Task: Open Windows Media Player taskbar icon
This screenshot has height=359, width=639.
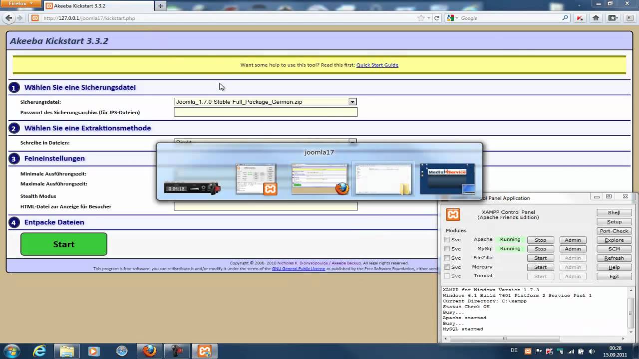Action: (x=94, y=351)
